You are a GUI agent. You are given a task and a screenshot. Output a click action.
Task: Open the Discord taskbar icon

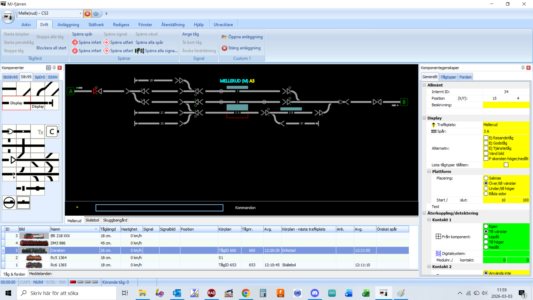(315, 293)
